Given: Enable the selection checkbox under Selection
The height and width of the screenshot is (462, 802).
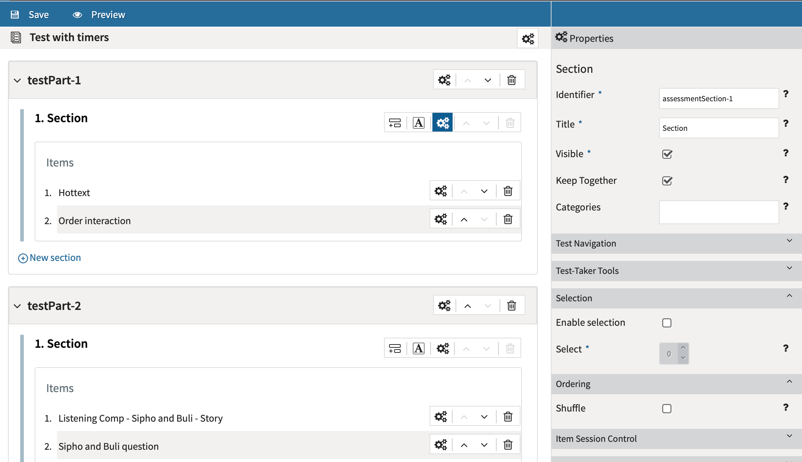Looking at the screenshot, I should pyautogui.click(x=667, y=323).
